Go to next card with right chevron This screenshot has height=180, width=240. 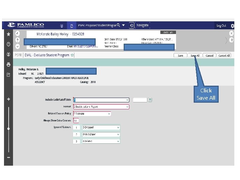[226, 41]
